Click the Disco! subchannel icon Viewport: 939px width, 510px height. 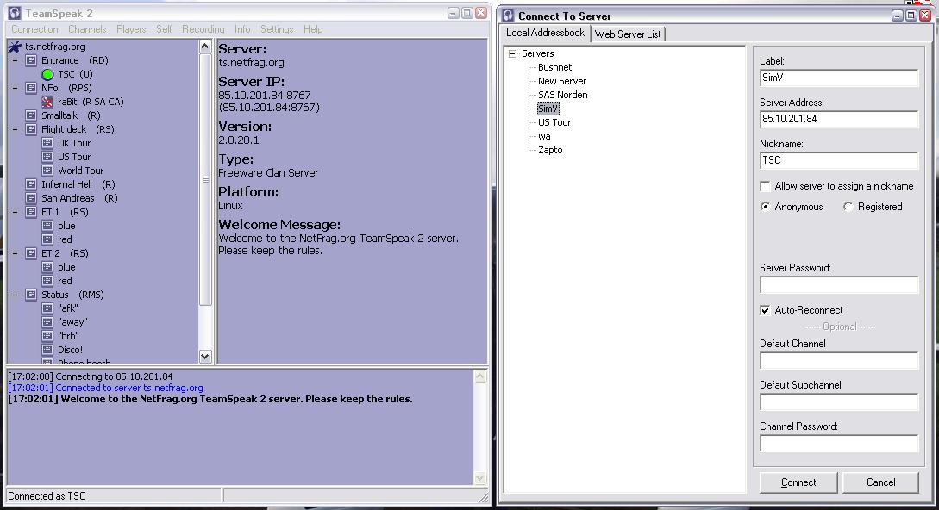click(x=48, y=350)
